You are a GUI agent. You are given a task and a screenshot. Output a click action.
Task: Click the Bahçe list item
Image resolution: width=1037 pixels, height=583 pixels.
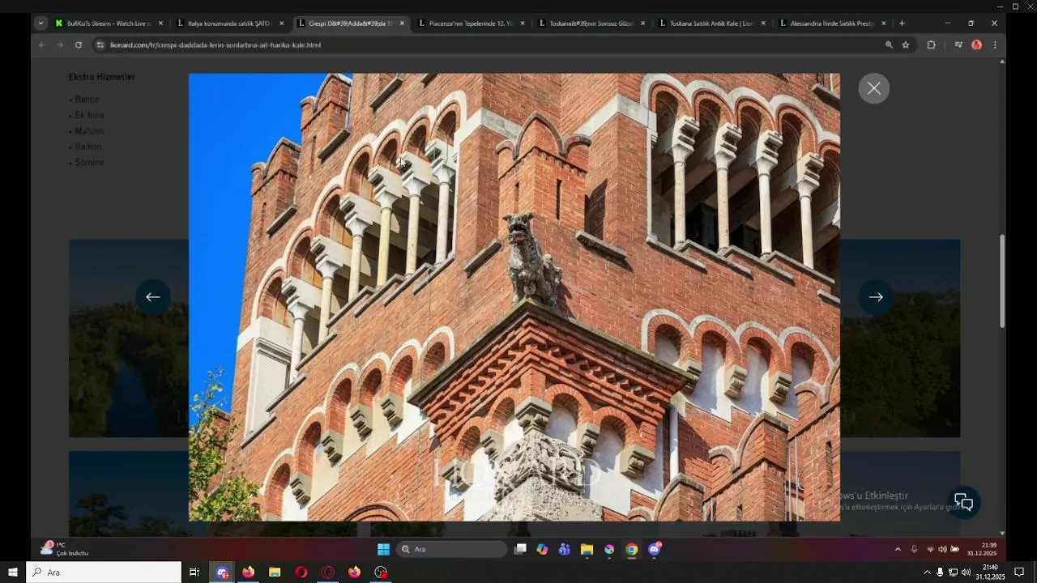click(x=87, y=100)
